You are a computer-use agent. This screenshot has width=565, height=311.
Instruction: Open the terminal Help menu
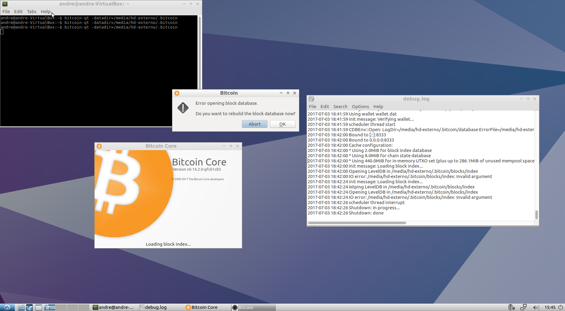coord(46,12)
